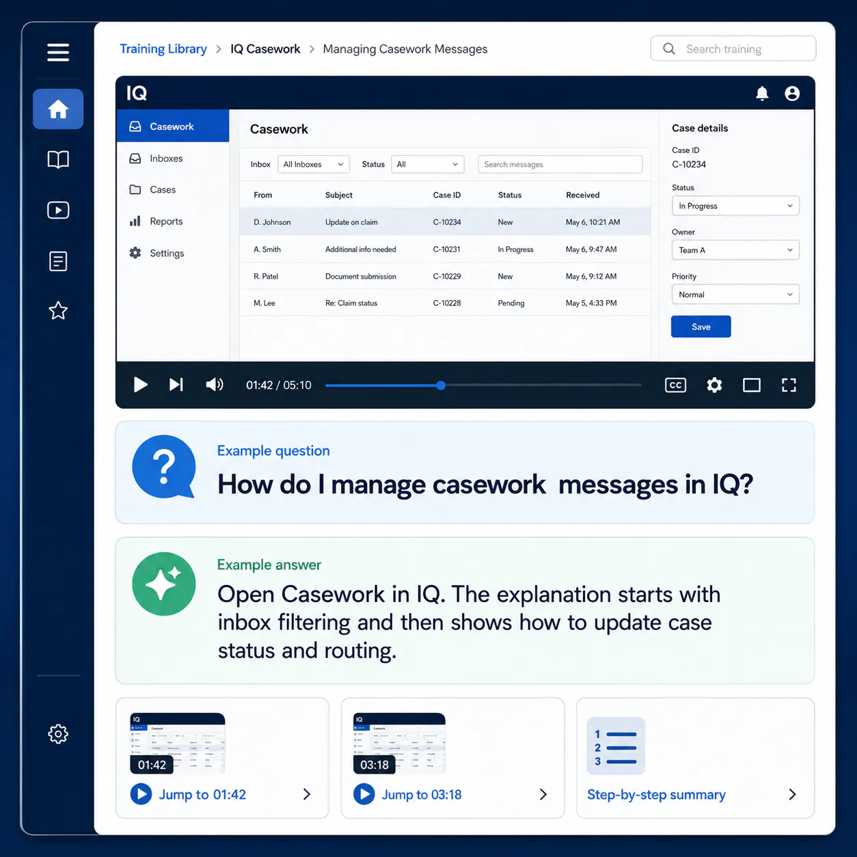857x857 pixels.
Task: Click the Save button in case details
Action: [x=701, y=327]
